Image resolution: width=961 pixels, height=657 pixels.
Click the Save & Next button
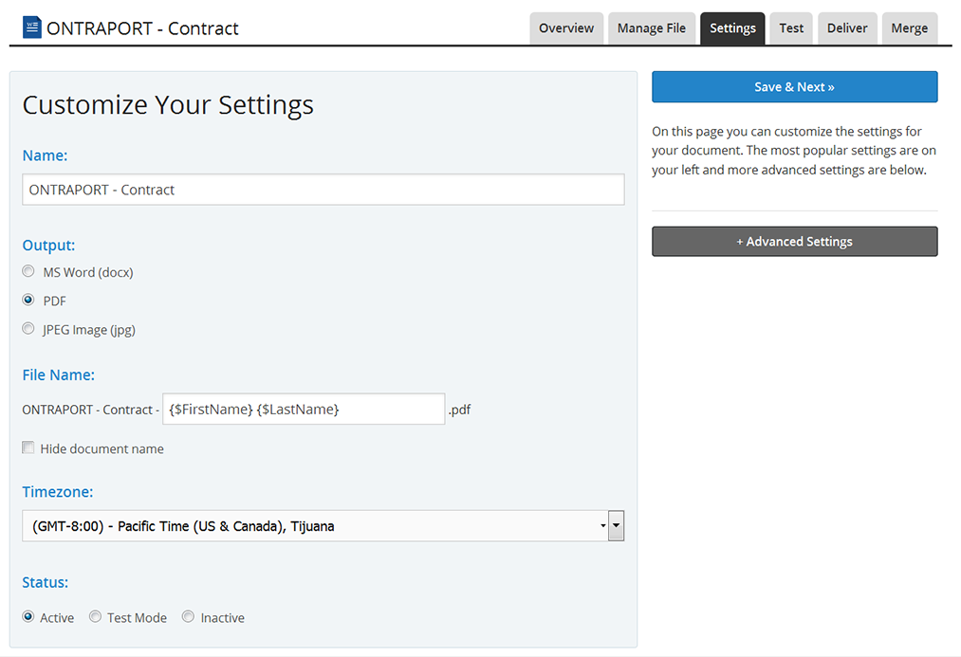point(794,87)
